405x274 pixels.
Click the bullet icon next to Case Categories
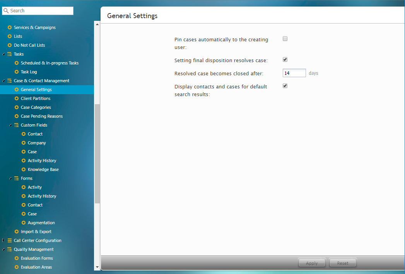tap(17, 107)
